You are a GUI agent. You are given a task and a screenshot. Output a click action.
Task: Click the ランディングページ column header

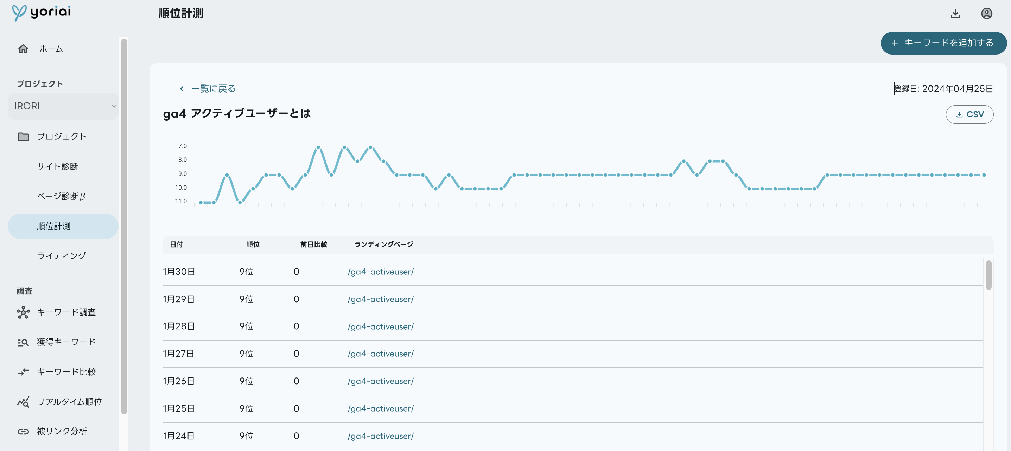tap(384, 244)
